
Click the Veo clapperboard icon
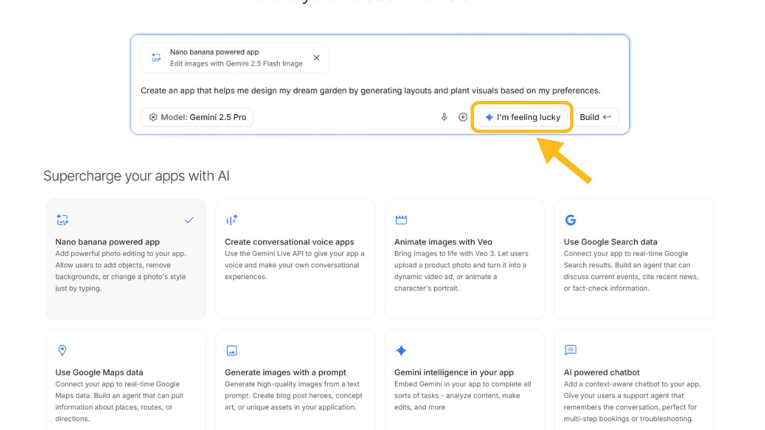click(x=401, y=220)
